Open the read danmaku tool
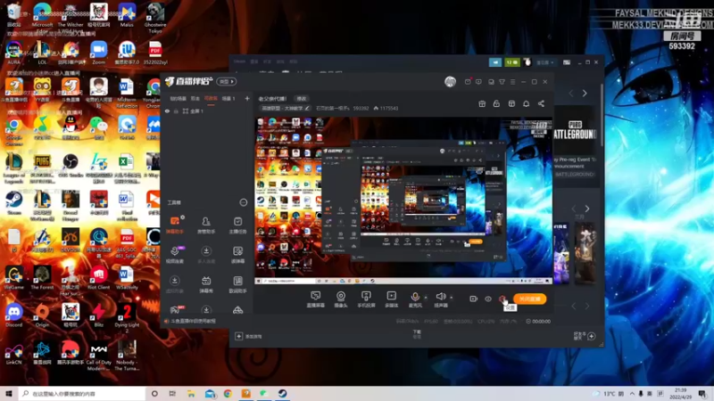This screenshot has height=401, width=714. 237,255
